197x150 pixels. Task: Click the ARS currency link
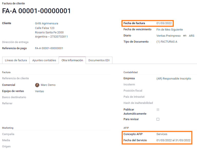(x=191, y=36)
